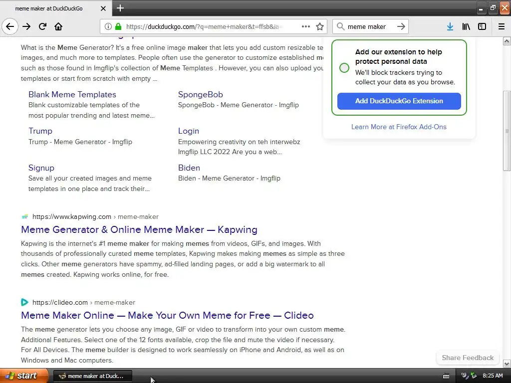Open the Windows start menu
The height and width of the screenshot is (383, 511).
click(x=24, y=376)
